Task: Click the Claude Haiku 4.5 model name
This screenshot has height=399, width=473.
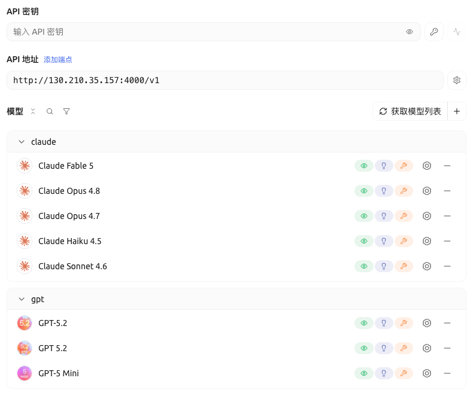Action: (69, 241)
